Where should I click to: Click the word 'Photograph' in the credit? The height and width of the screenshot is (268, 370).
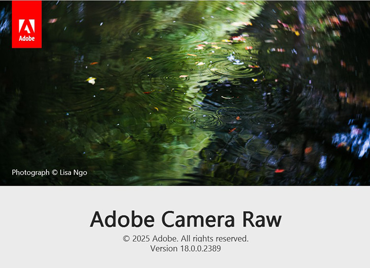[31, 173]
